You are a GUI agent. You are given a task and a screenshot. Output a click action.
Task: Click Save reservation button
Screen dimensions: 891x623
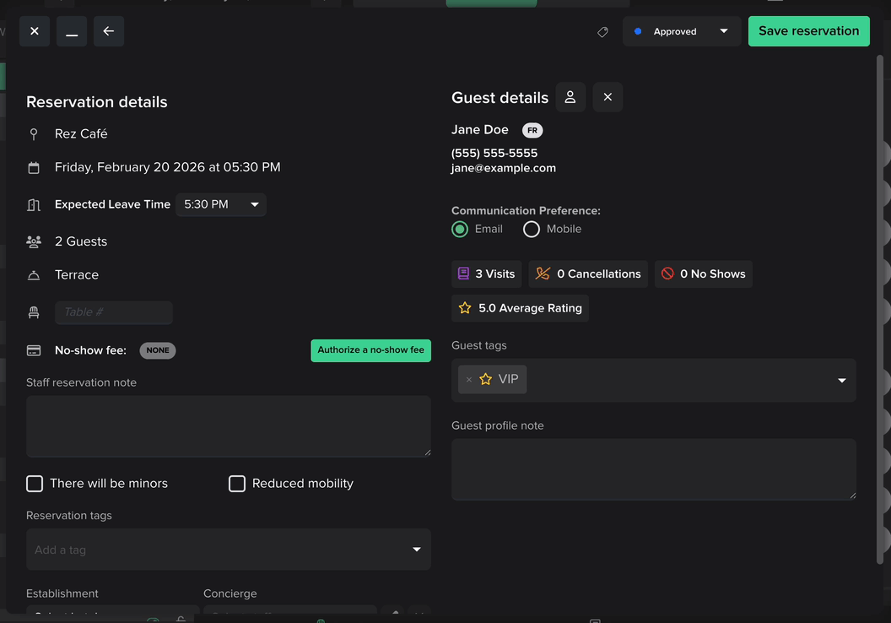pos(808,31)
